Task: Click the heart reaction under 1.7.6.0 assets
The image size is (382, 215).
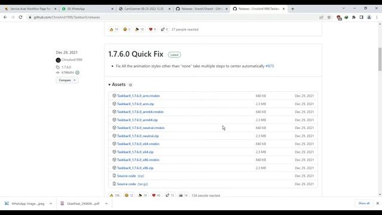Action: click(x=156, y=195)
